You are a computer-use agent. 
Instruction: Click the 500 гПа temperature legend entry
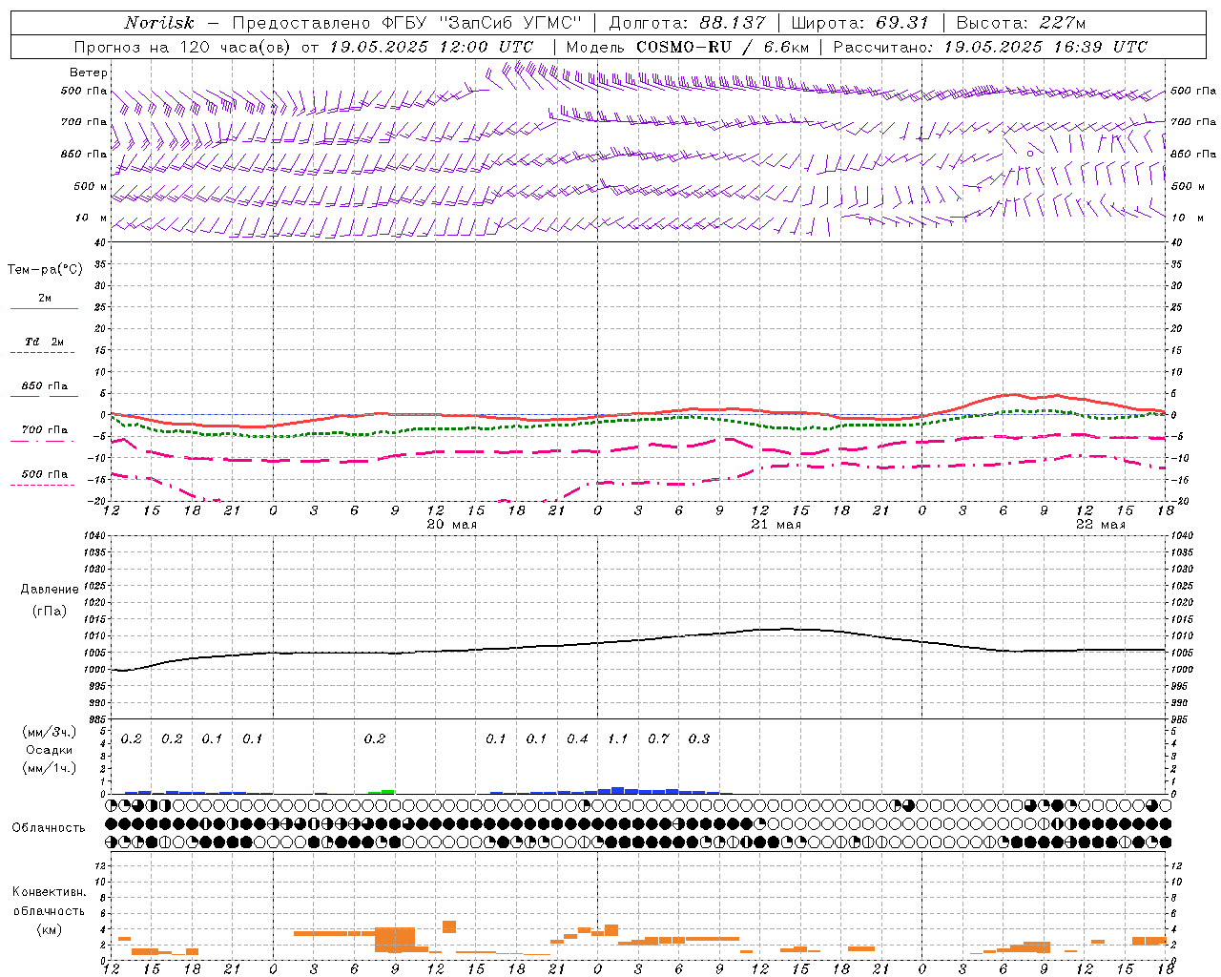click(45, 474)
